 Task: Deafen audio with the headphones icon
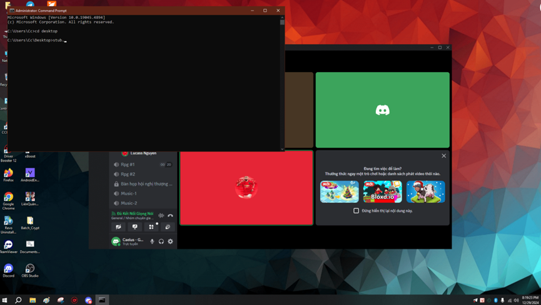pyautogui.click(x=161, y=241)
